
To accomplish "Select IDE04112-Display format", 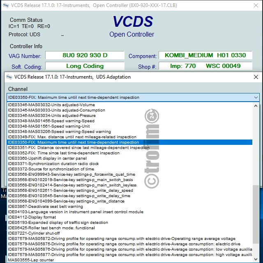I will pos(130,217).
